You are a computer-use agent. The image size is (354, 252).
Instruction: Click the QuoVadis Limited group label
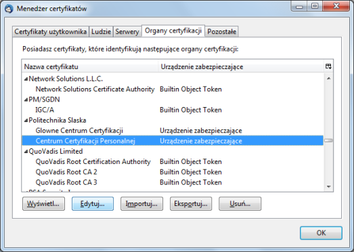(x=56, y=152)
